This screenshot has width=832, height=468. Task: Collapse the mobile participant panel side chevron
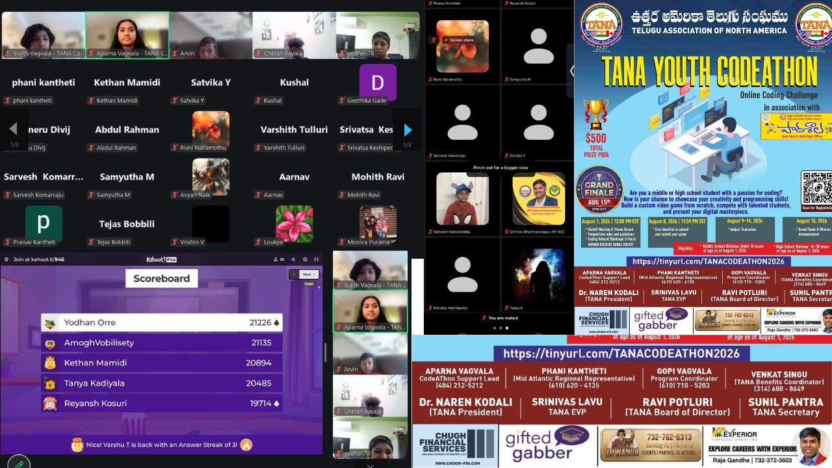click(x=571, y=70)
